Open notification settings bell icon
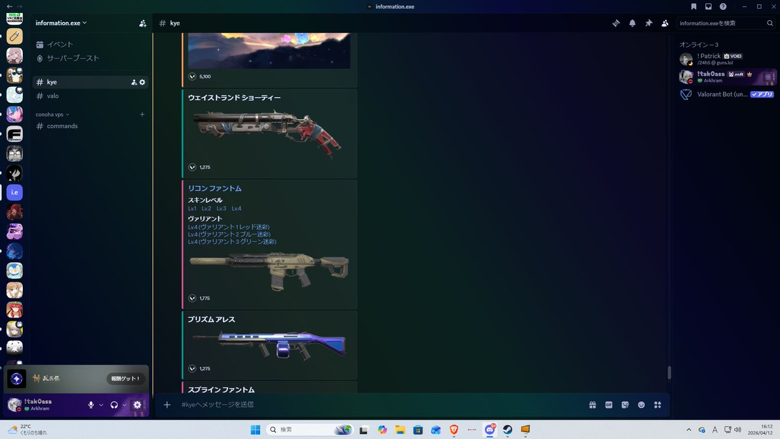Viewport: 780px width, 439px height. 632,23
